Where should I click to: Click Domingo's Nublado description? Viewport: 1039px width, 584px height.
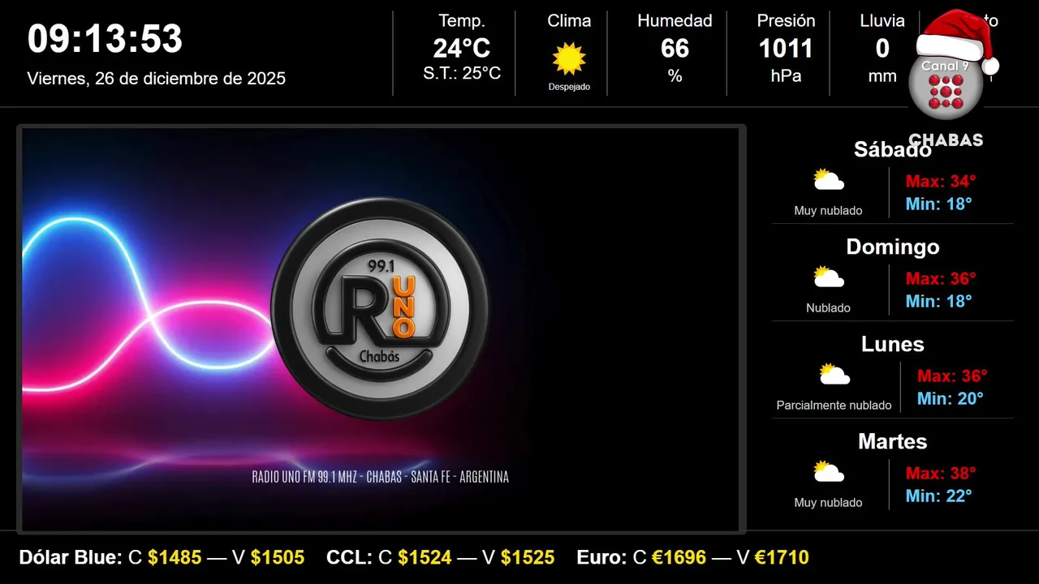828,308
